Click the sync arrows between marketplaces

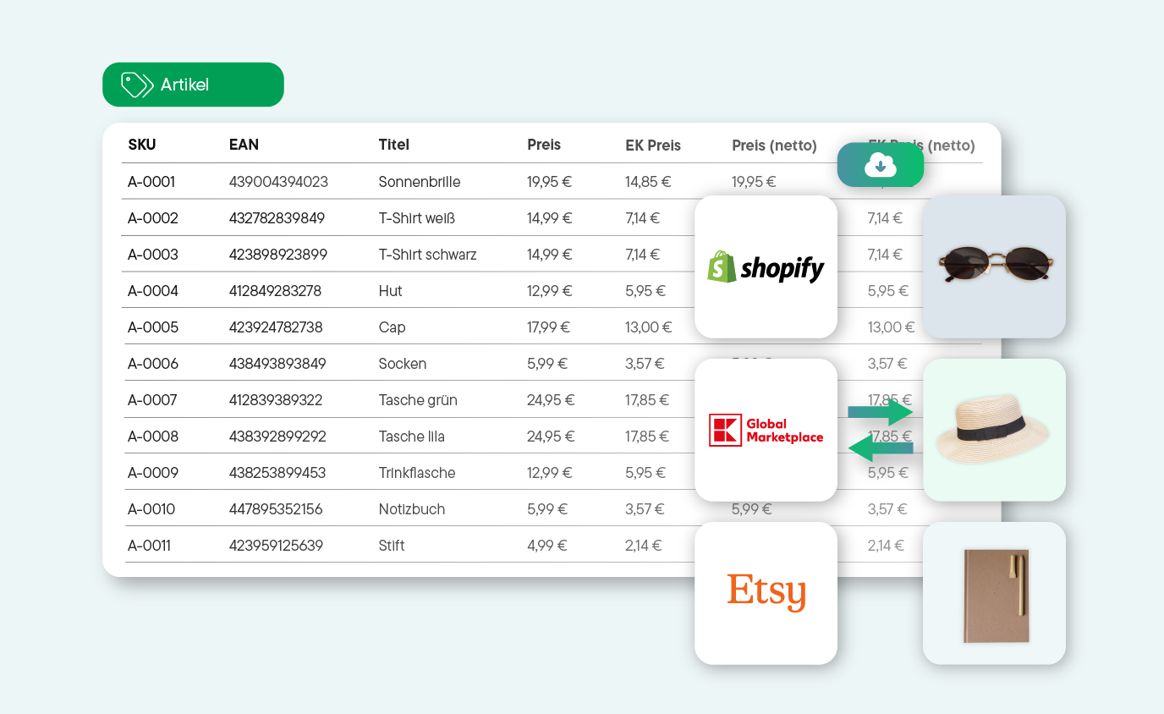(881, 430)
